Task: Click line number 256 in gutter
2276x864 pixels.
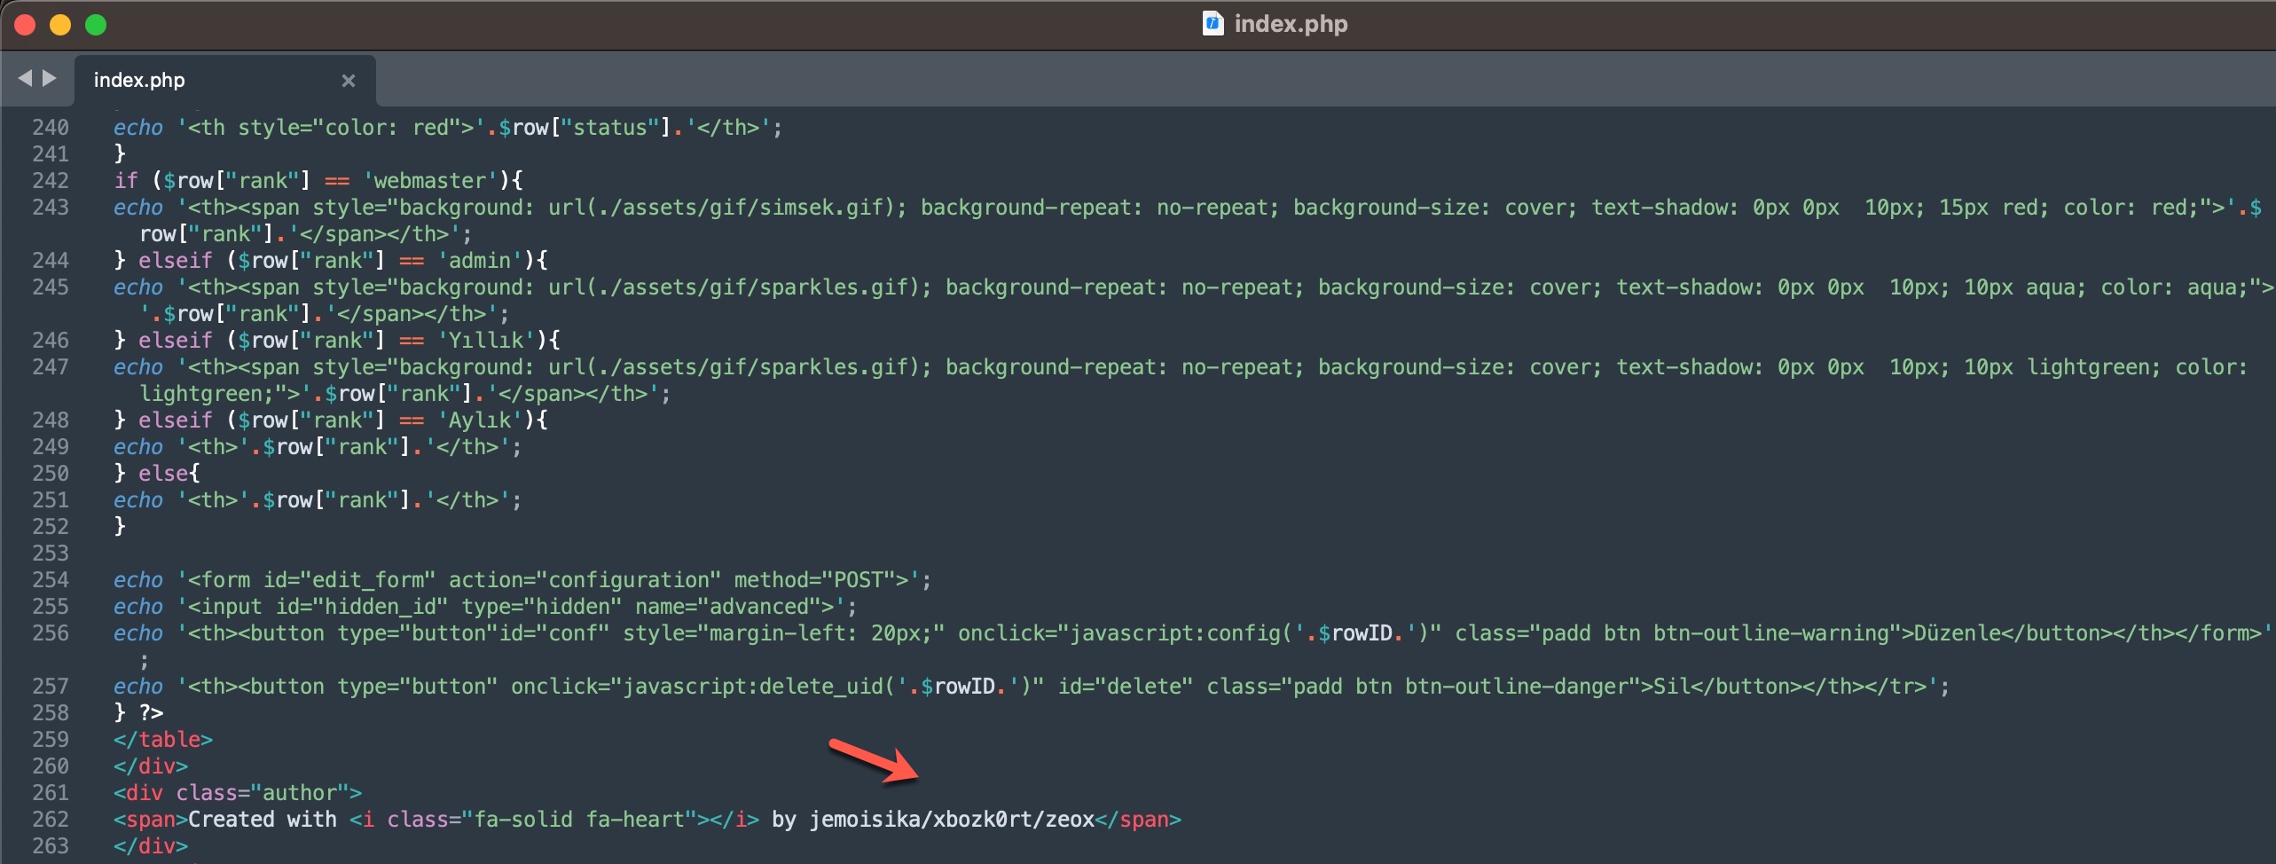Action: tap(51, 633)
